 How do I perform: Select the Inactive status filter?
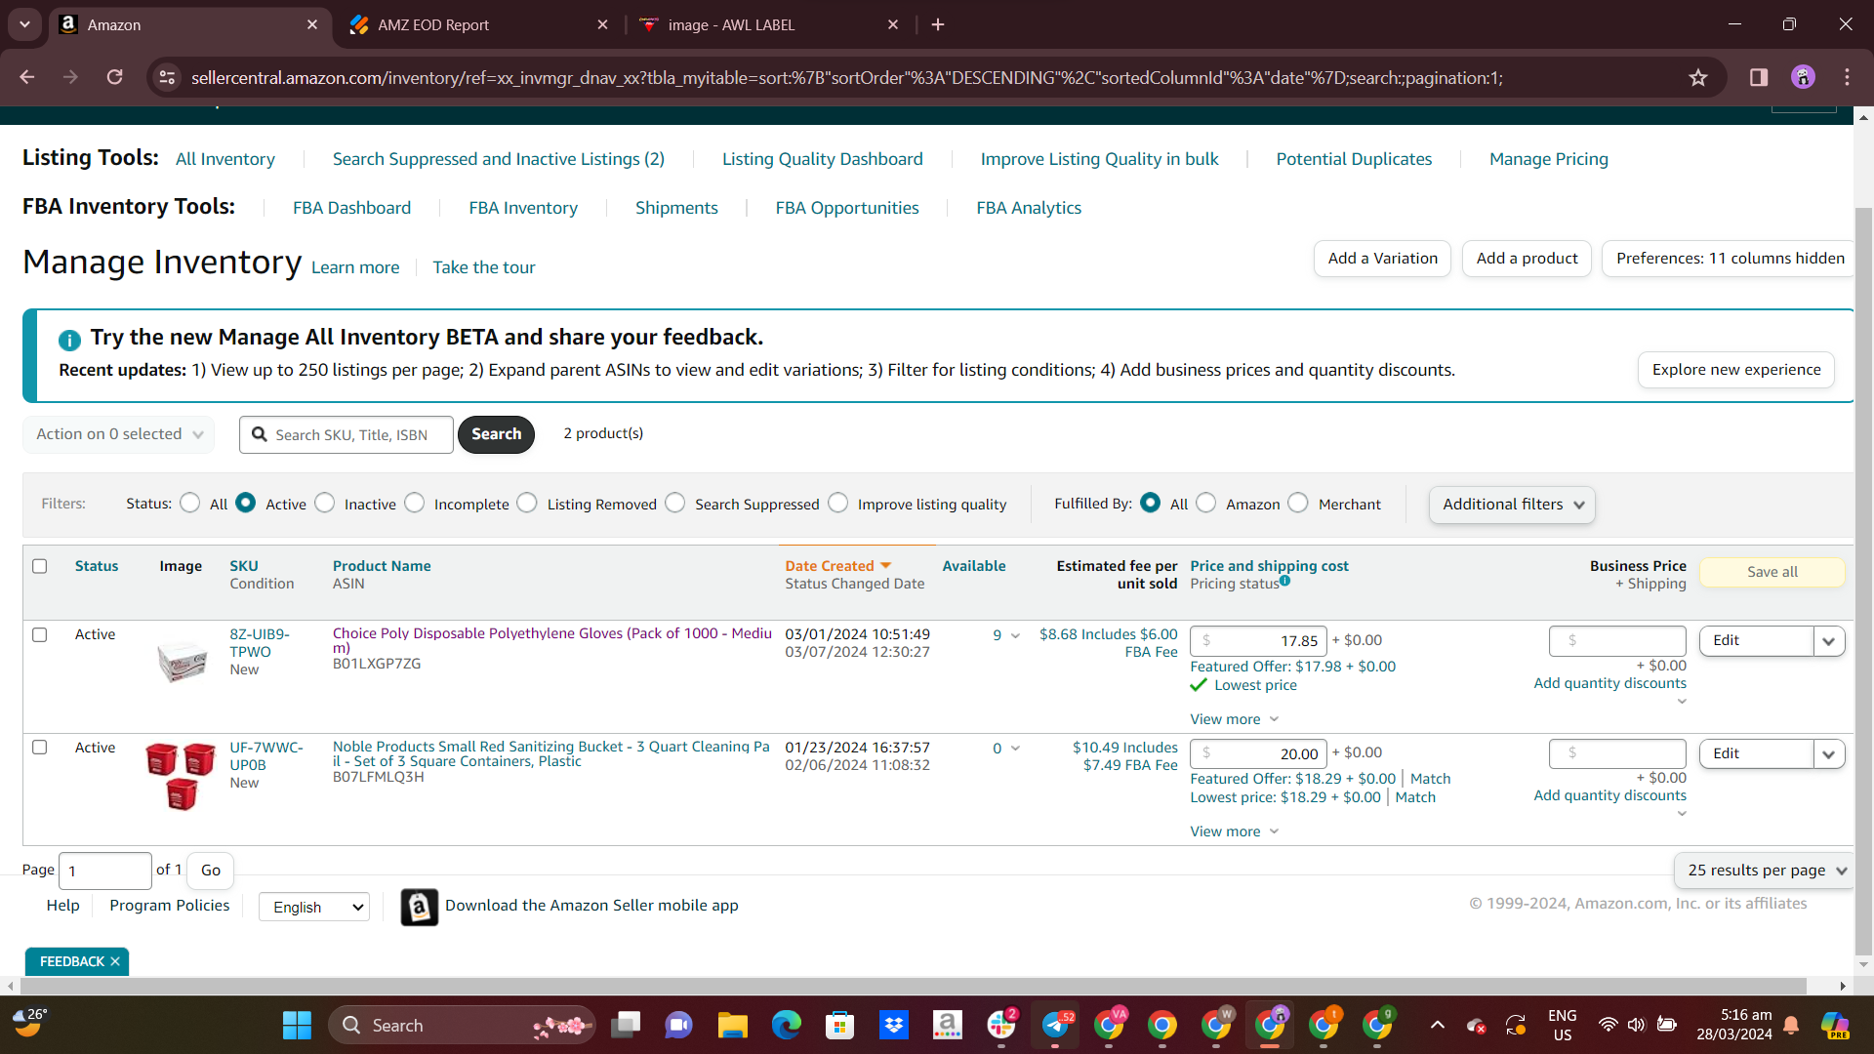pyautogui.click(x=325, y=503)
